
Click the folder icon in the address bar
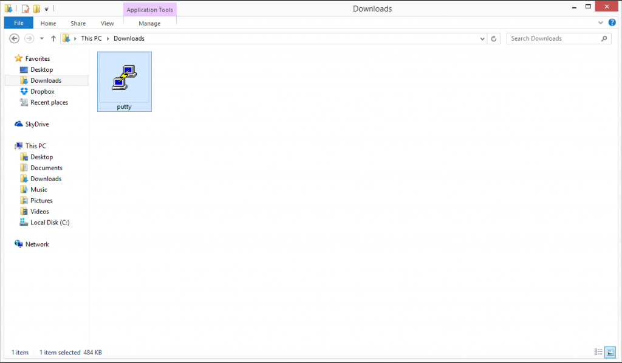coord(66,38)
